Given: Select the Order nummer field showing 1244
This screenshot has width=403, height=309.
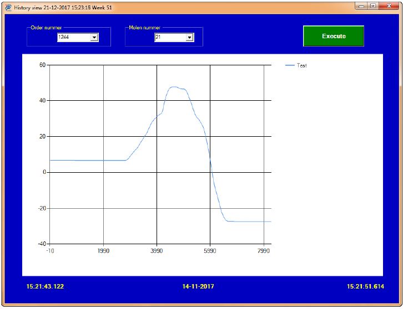Looking at the screenshot, I should coord(78,37).
